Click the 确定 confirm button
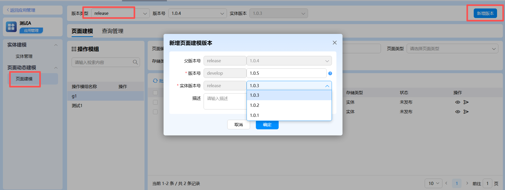Viewport: 505px width, 190px height. tap(267, 125)
